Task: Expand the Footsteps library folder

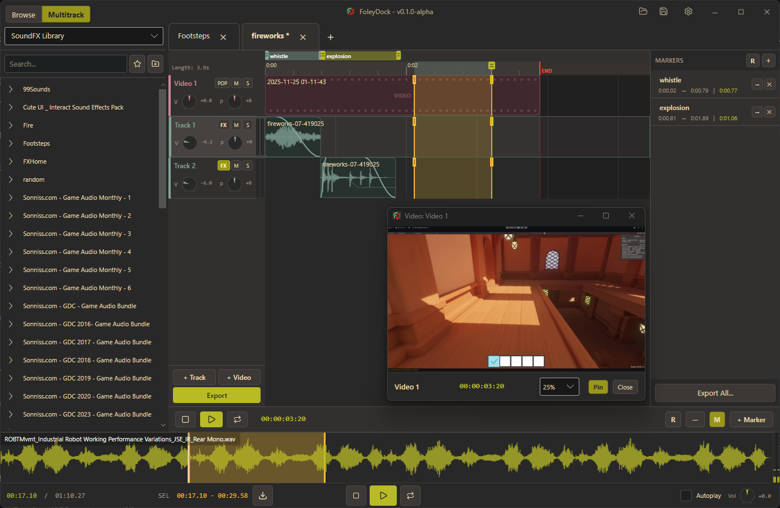Action: [11, 143]
